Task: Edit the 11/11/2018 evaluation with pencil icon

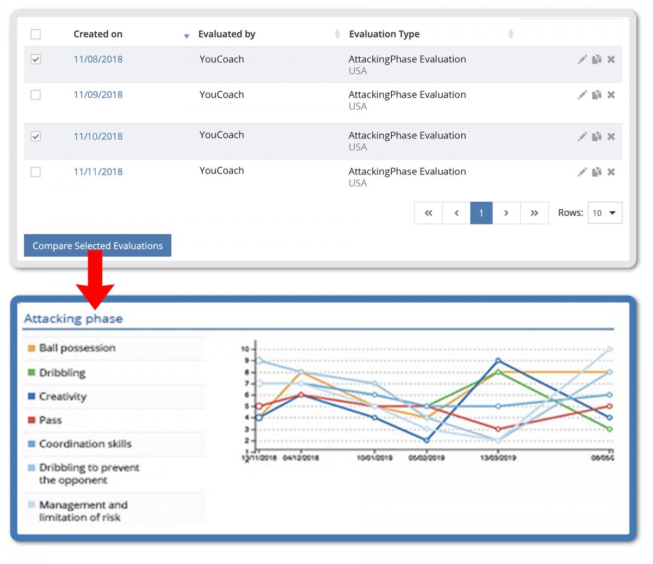Action: click(582, 172)
